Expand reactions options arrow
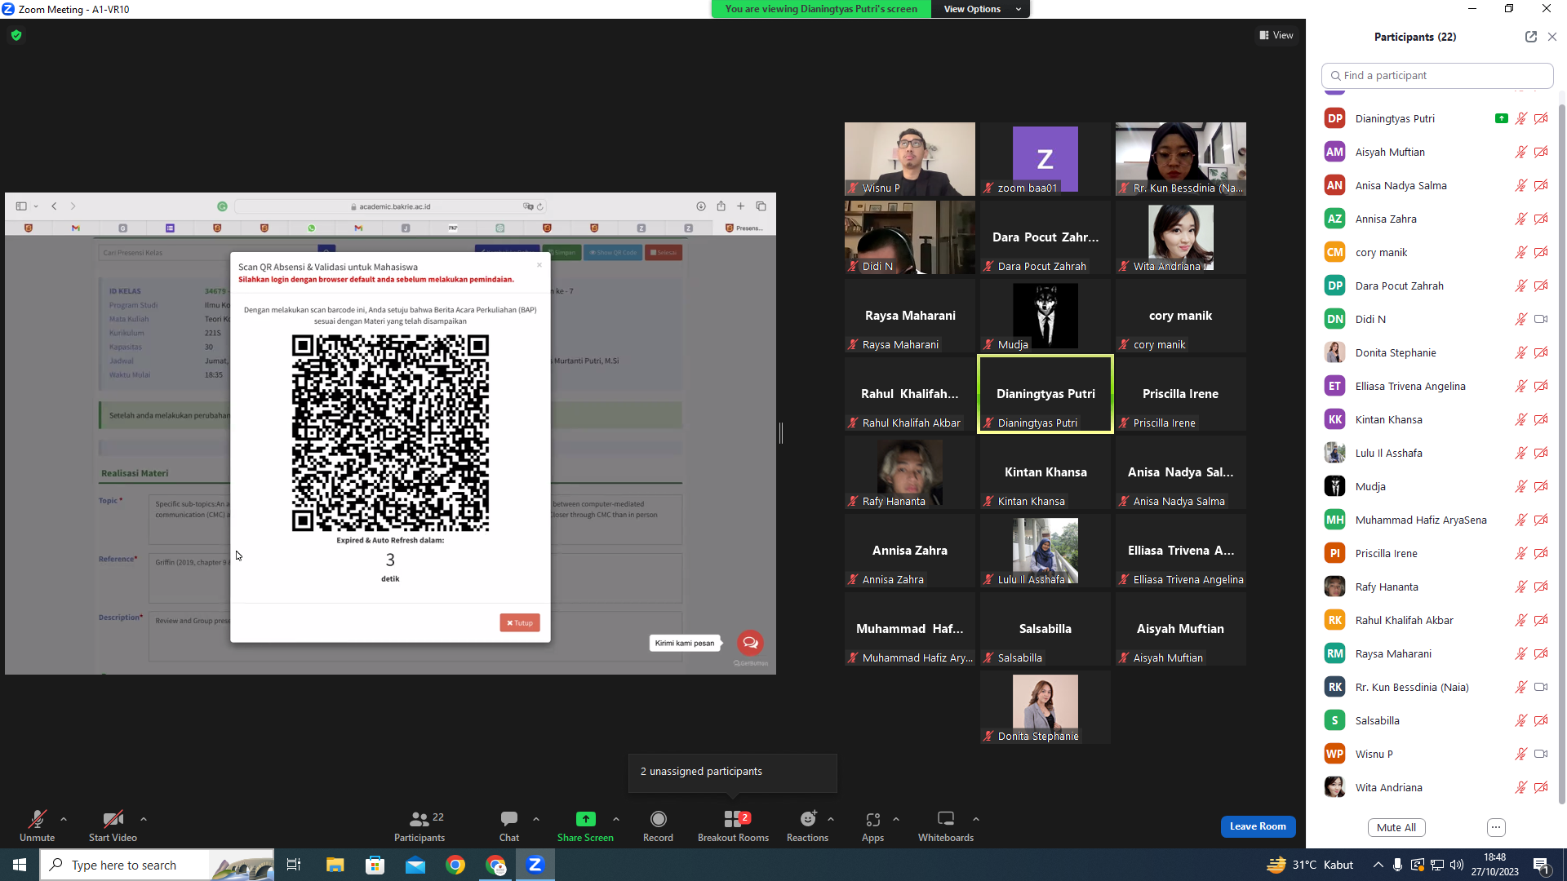Image resolution: width=1567 pixels, height=881 pixels. pyautogui.click(x=831, y=819)
